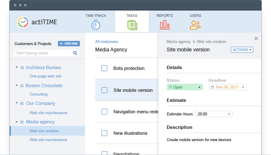Clear the Estimate Hours value

[229, 114]
